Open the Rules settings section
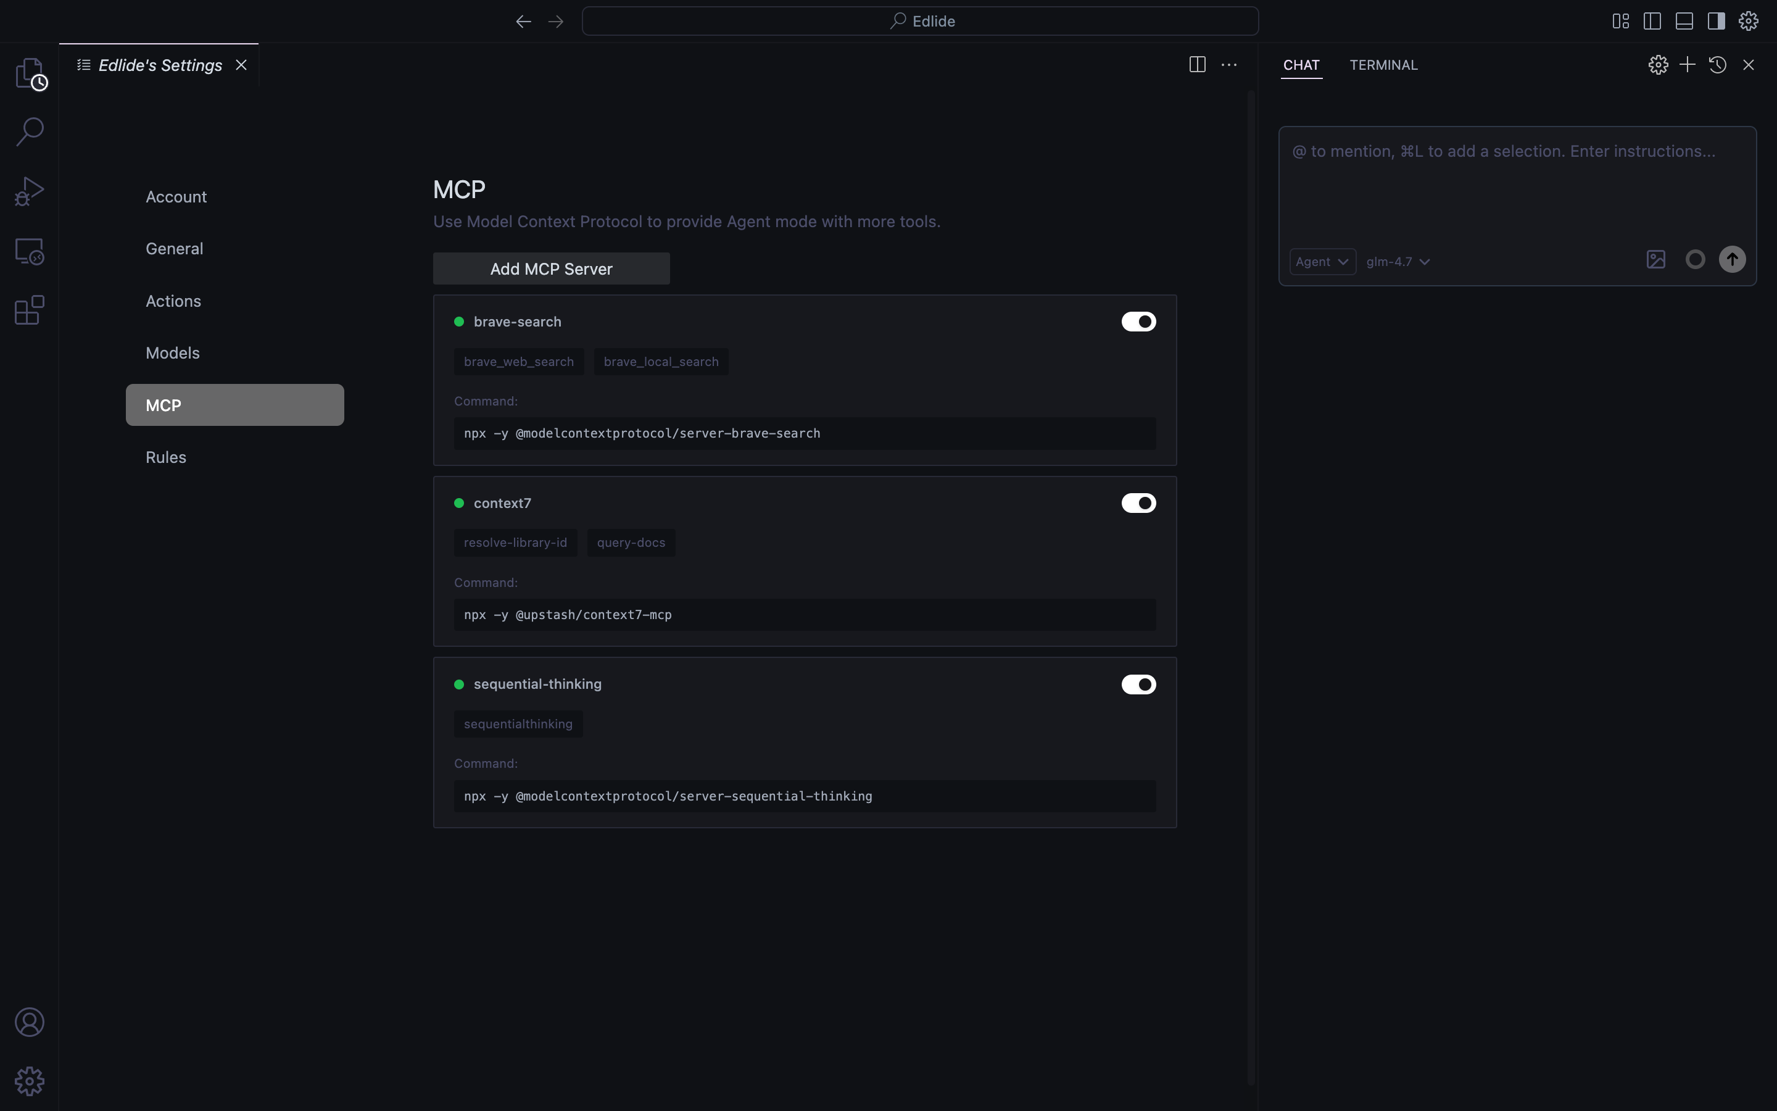 pos(165,456)
